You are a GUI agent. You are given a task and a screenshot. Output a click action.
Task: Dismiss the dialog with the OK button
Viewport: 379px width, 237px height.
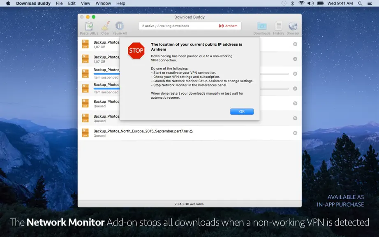pos(242,112)
